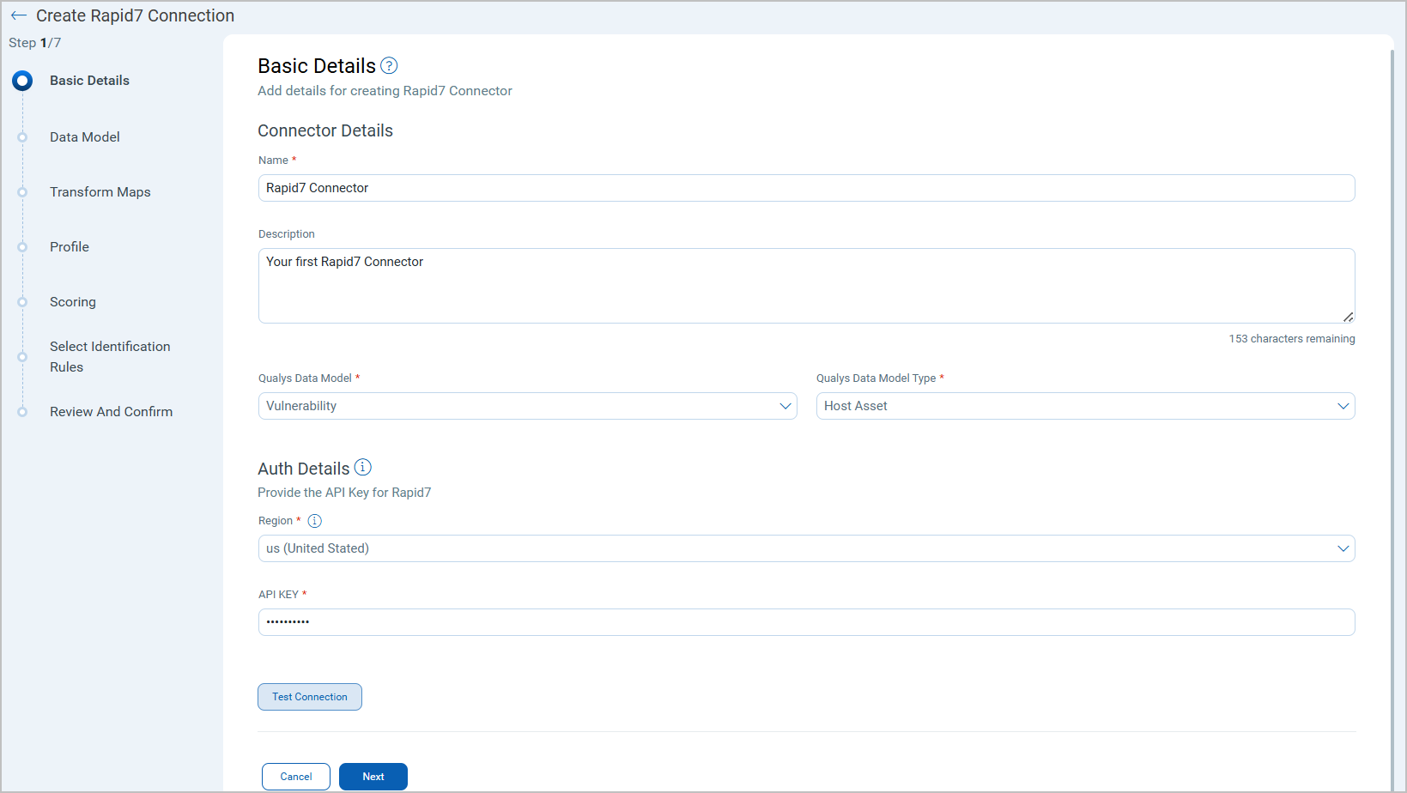The image size is (1407, 793).
Task: Expand the Qualys Data Model dropdown
Action: click(527, 406)
